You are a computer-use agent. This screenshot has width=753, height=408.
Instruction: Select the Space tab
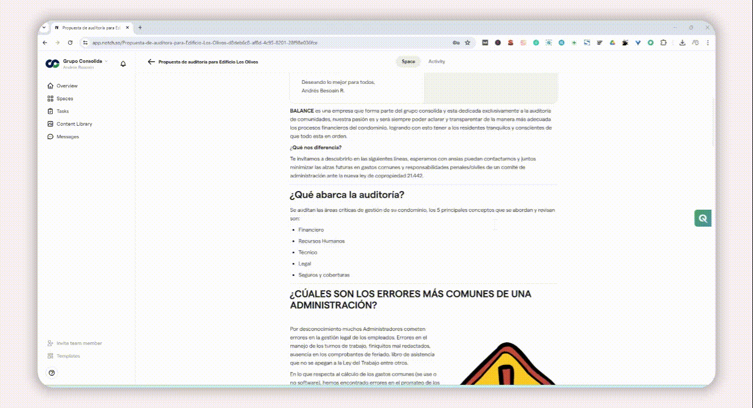pyautogui.click(x=408, y=62)
